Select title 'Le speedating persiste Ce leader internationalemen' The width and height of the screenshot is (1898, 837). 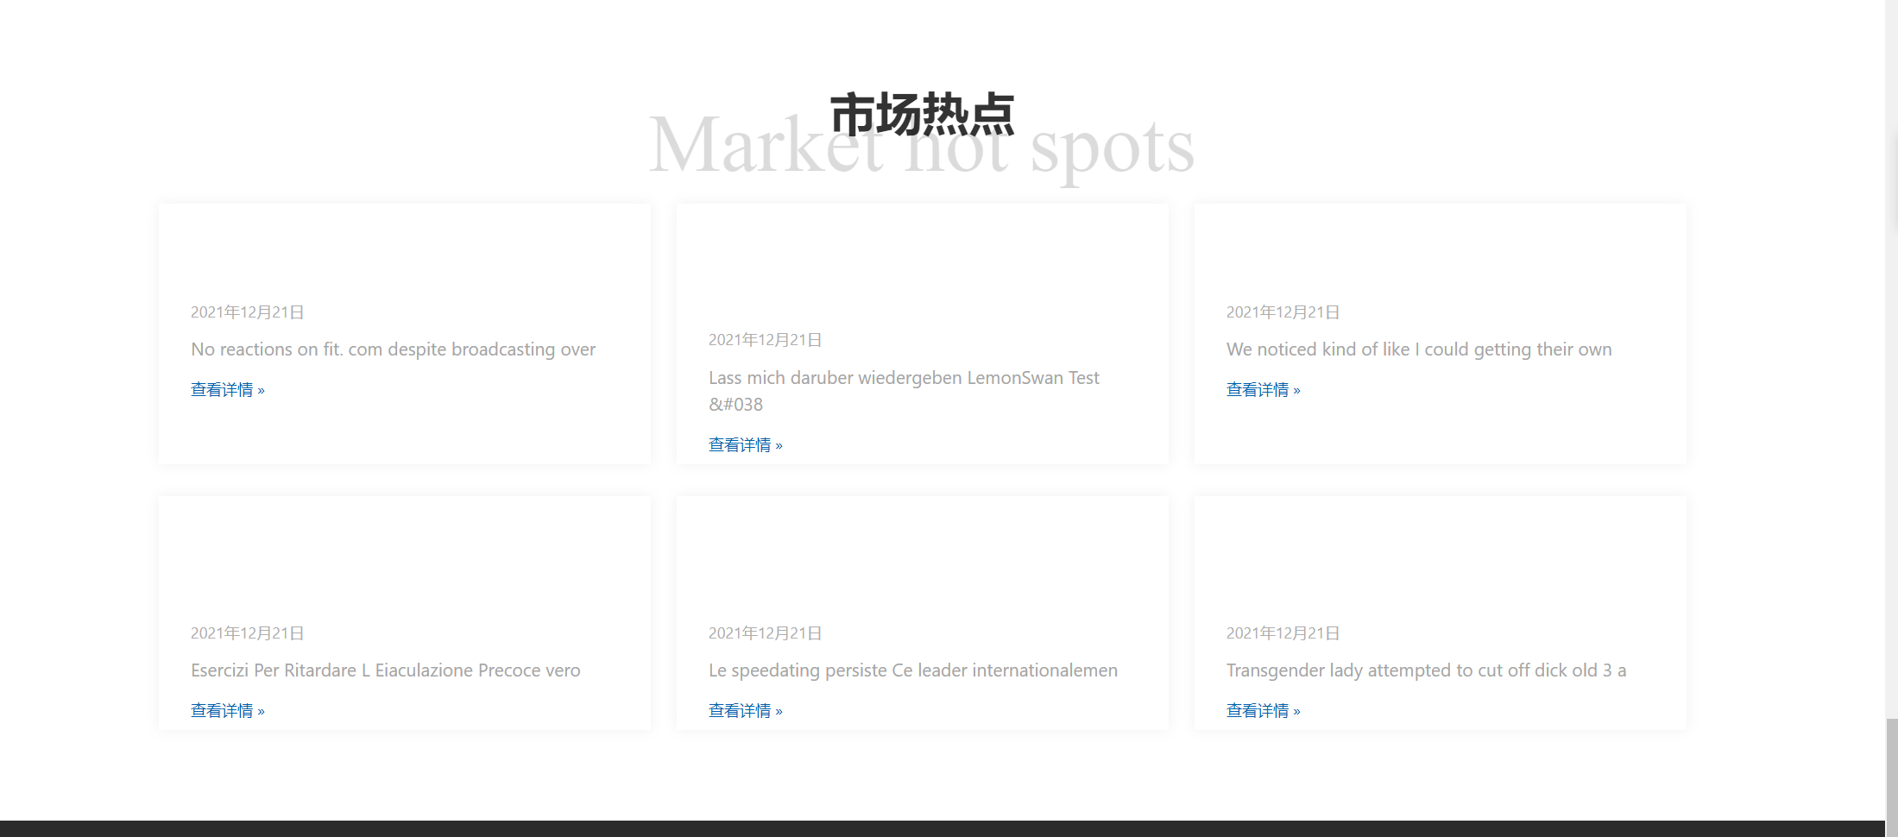pos(913,670)
